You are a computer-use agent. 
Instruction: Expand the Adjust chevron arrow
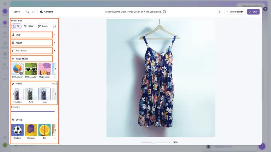[x=54, y=43]
